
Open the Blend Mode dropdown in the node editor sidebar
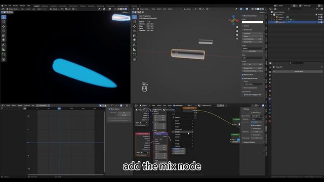257,116
